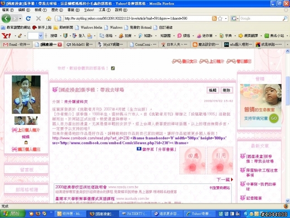The height and width of the screenshot is (218, 290).
Task: Click the left small profile thumbnail
Action: 20,121
